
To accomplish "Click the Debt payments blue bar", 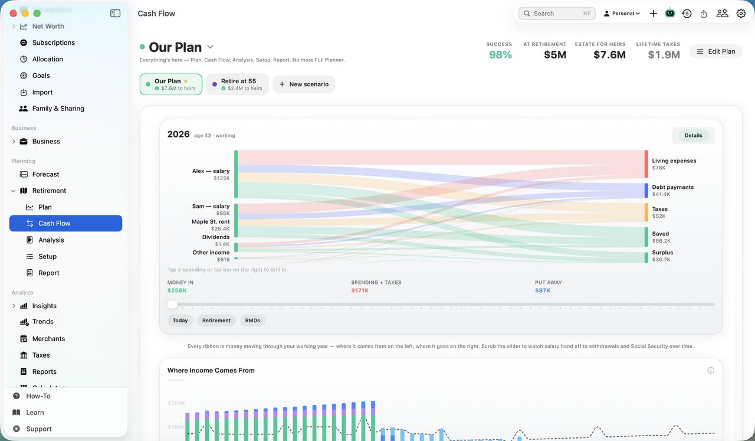I will click(x=646, y=191).
